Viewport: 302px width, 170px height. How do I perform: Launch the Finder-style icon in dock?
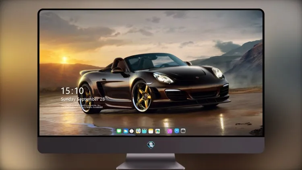point(138,131)
